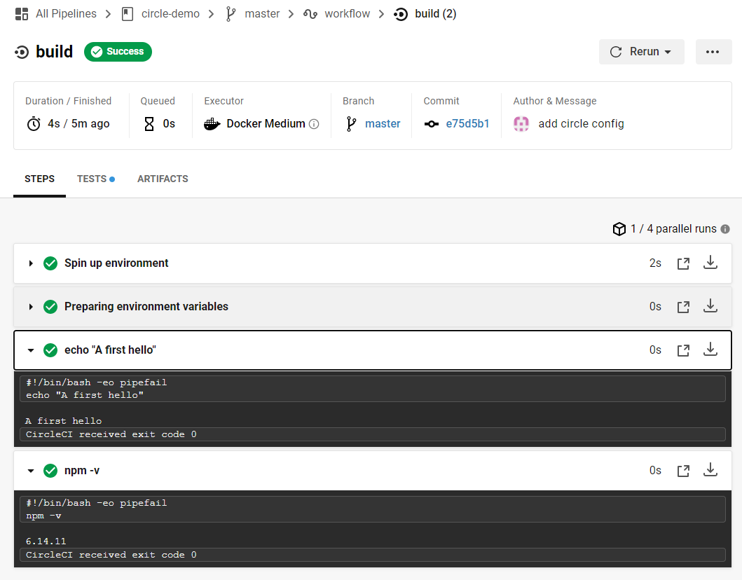
Task: Click the info icon next to parallel runs
Action: point(725,229)
